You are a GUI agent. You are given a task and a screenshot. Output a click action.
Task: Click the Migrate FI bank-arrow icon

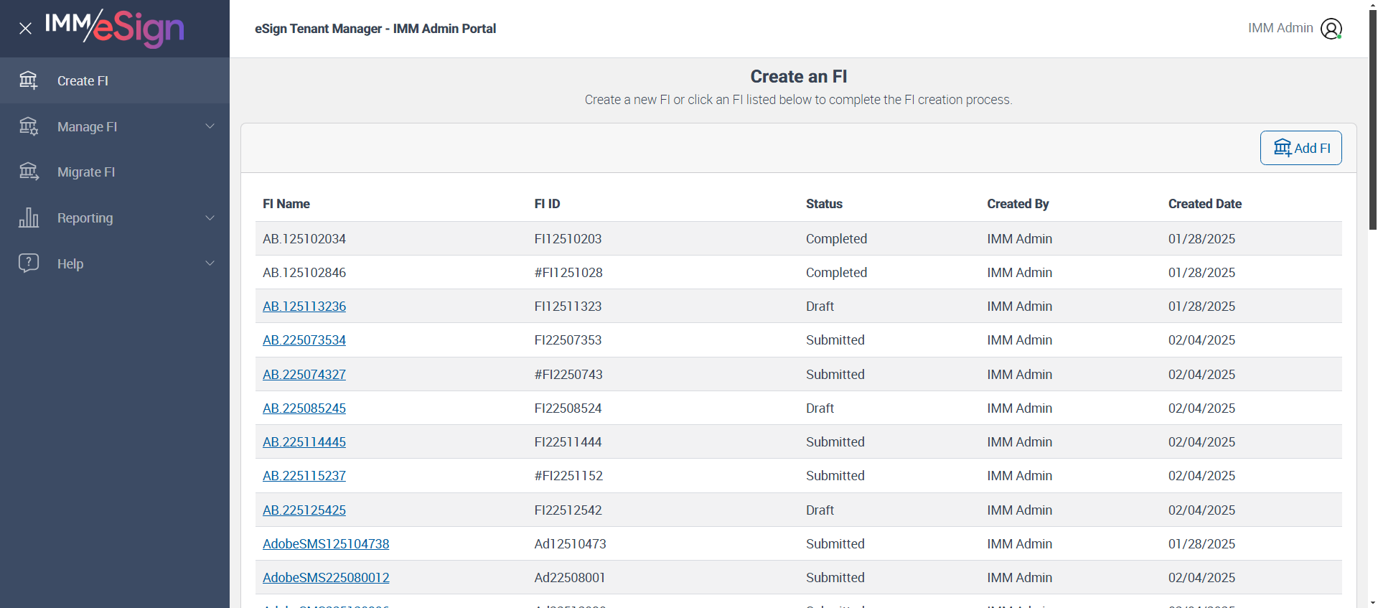[x=29, y=172]
